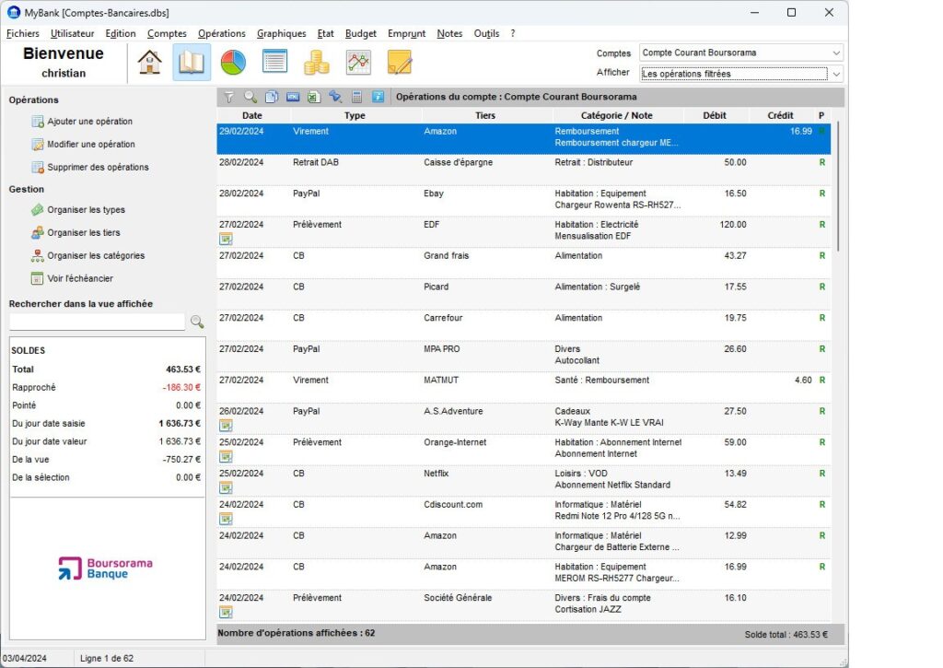The height and width of the screenshot is (668, 943).
Task: Open the Notes menu
Action: click(x=449, y=34)
